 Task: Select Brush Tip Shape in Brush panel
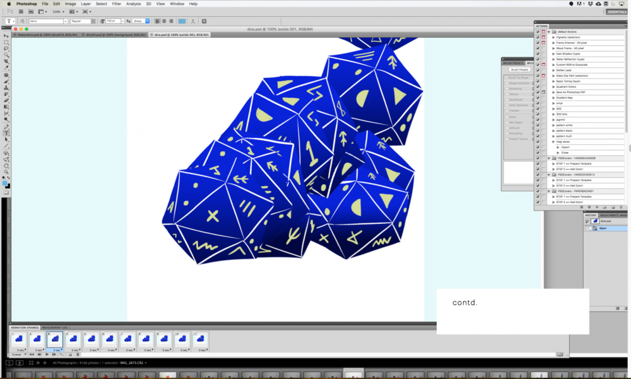click(x=518, y=78)
